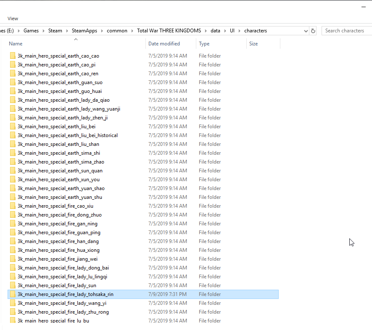Viewport: 372px width, 333px height.
Task: Click folder icon of earth_liu_bei
Action: click(13, 127)
